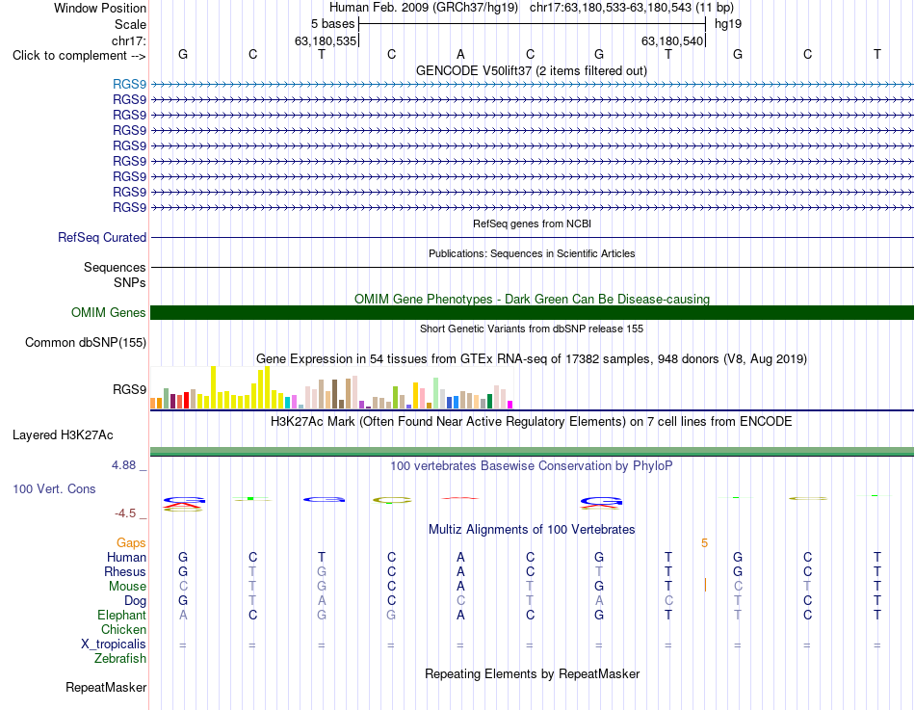This screenshot has width=915, height=710.
Task: Open 'Multiz Alignments of 100 Vertebrates' title
Action: [532, 530]
